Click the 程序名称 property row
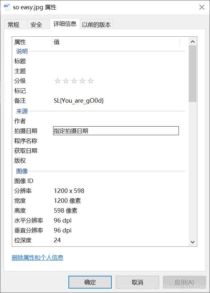This screenshot has width=210, height=293. pyautogui.click(x=100, y=141)
